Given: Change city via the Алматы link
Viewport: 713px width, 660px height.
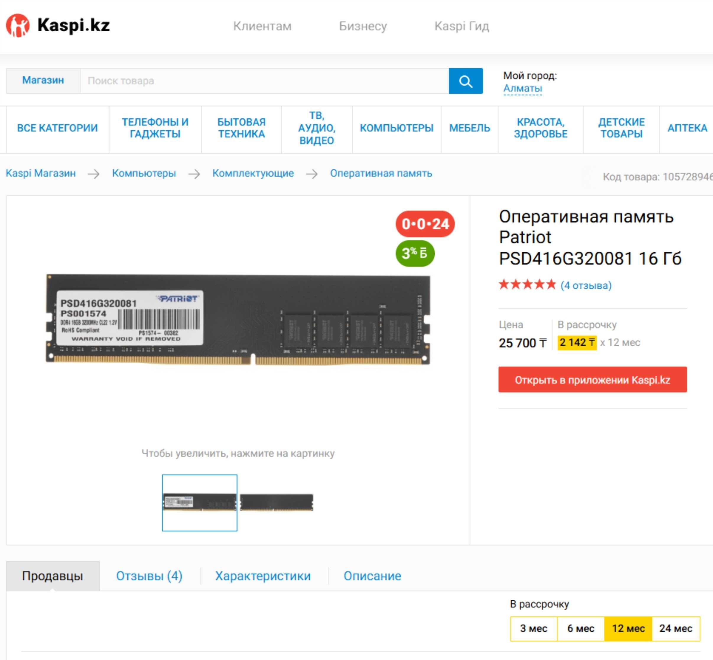Looking at the screenshot, I should point(522,88).
